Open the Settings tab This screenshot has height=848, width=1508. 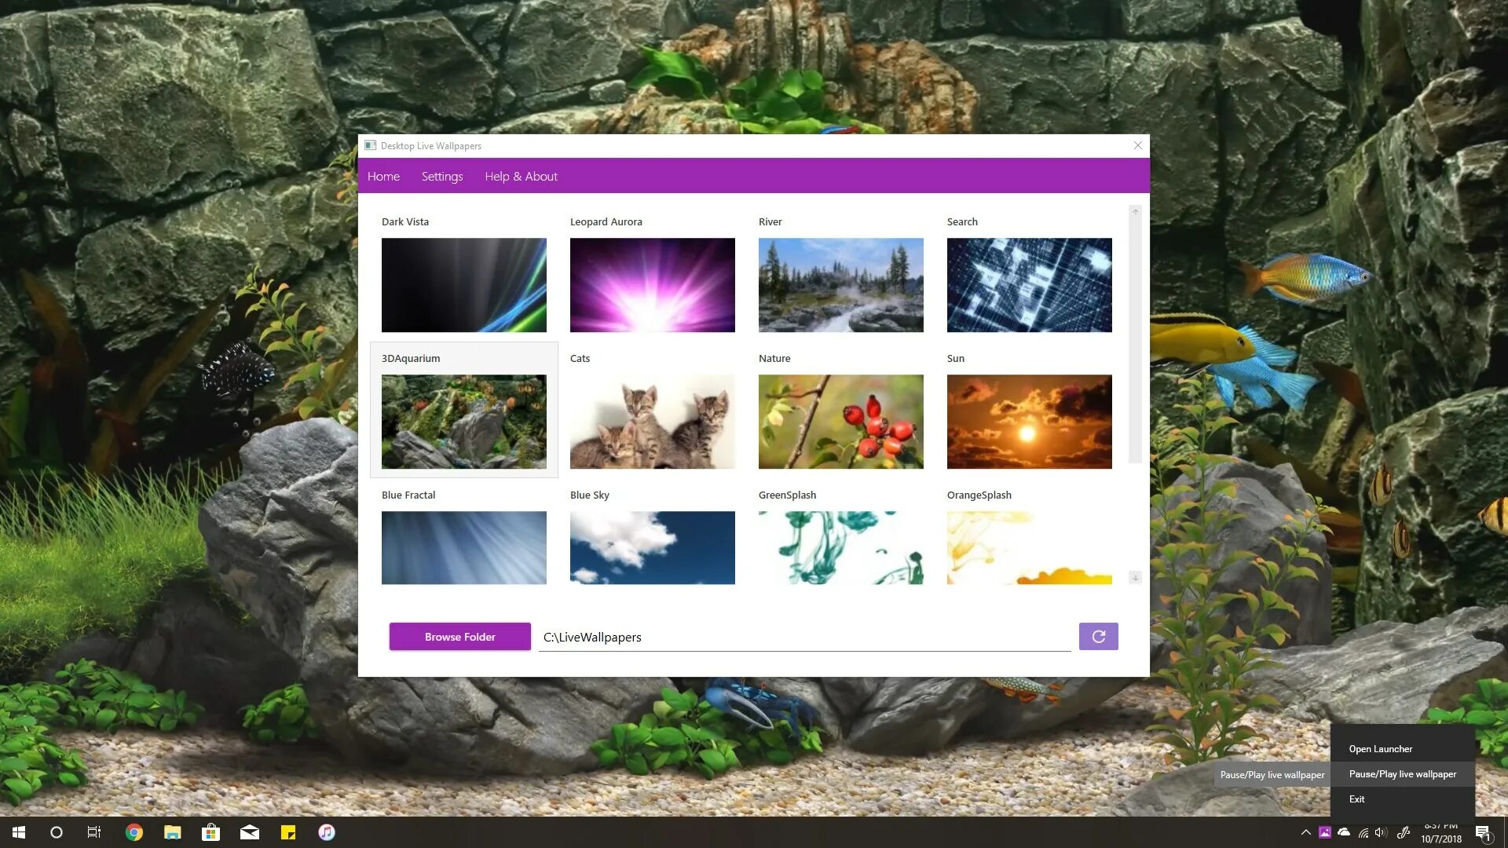(442, 175)
